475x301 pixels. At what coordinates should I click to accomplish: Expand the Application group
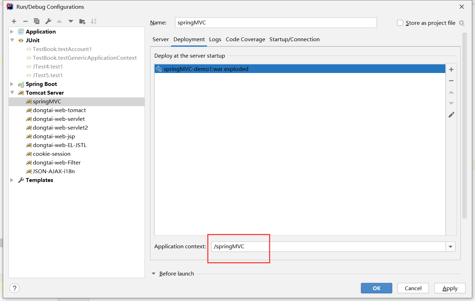(x=12, y=32)
